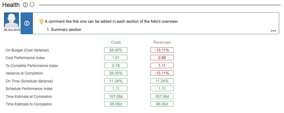
Task: Click the 167.06d costs time estimate
Action: tap(116, 96)
